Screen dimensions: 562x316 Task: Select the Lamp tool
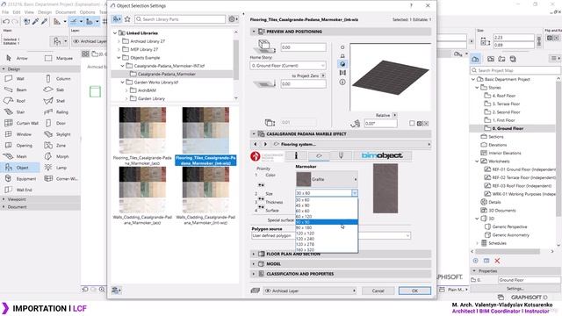point(60,168)
